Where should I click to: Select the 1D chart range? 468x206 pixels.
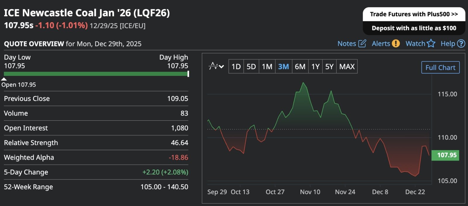236,67
